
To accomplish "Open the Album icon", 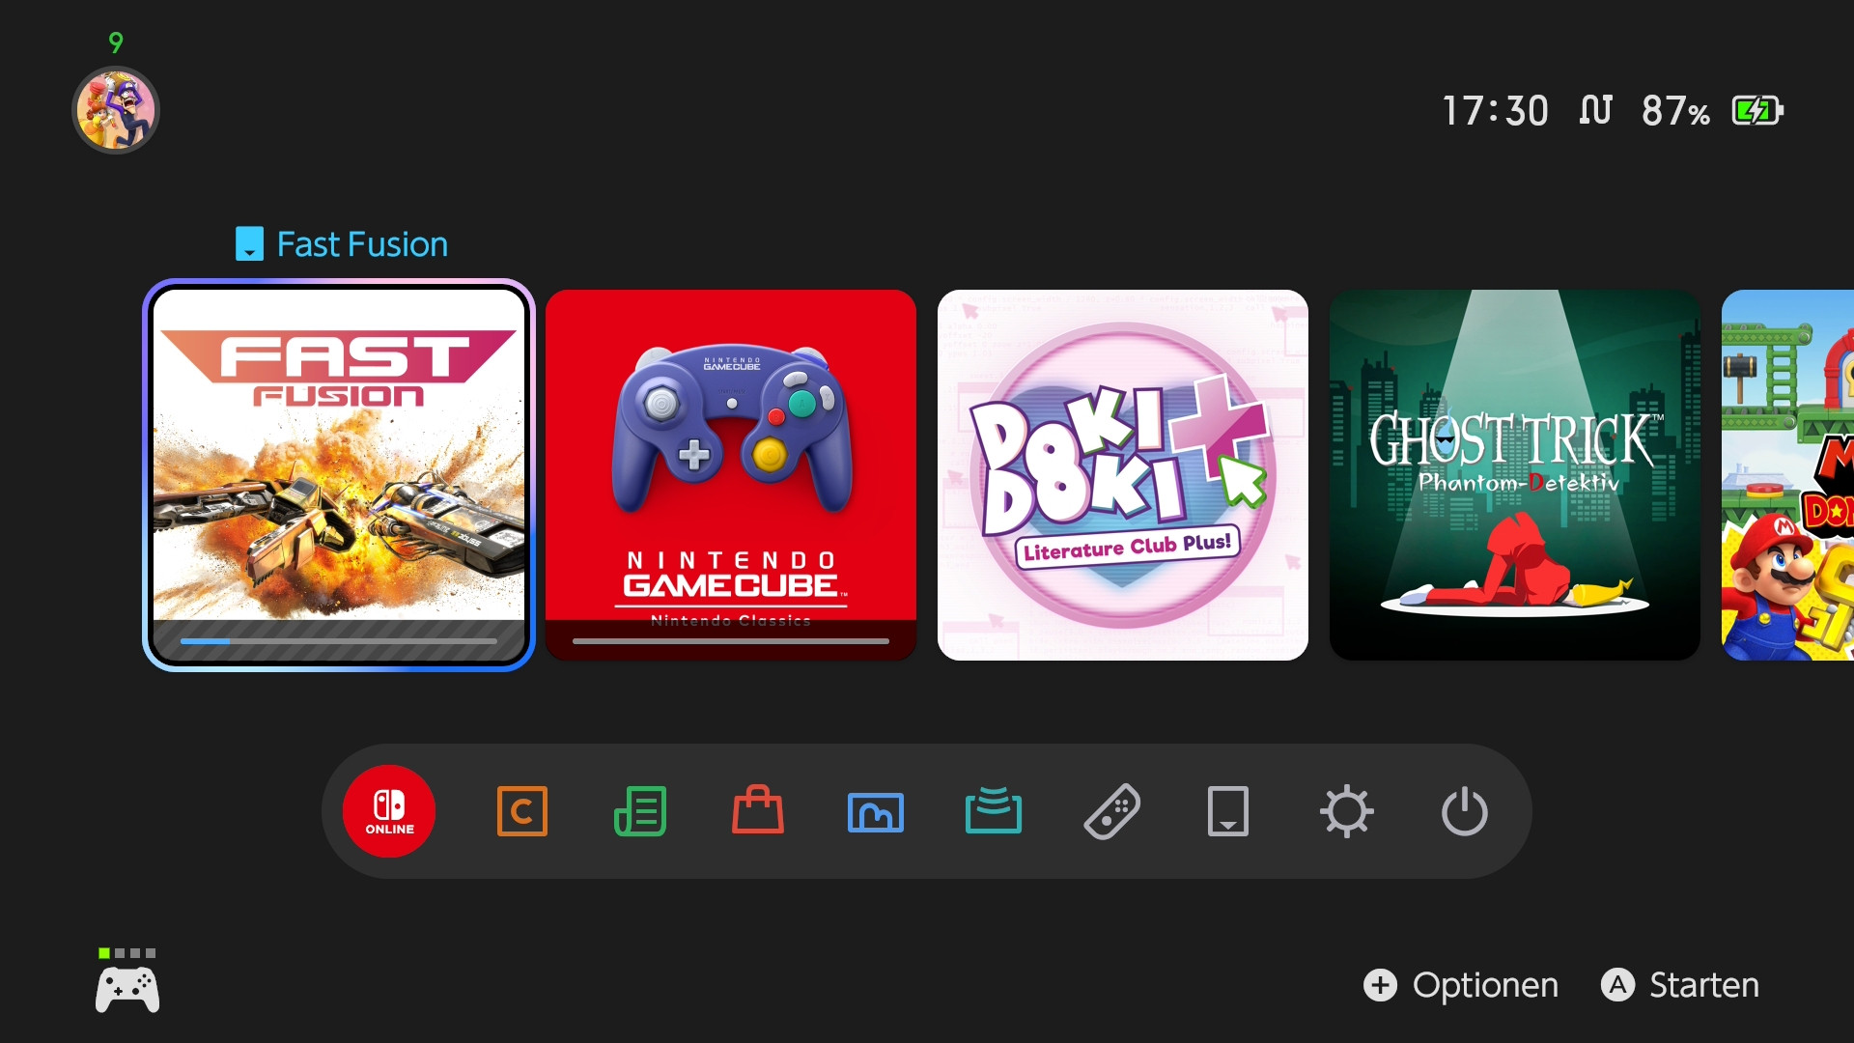I will 876,812.
